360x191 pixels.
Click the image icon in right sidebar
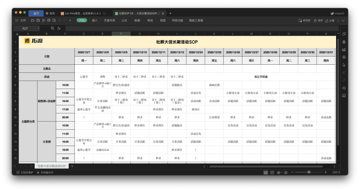[x=344, y=96]
